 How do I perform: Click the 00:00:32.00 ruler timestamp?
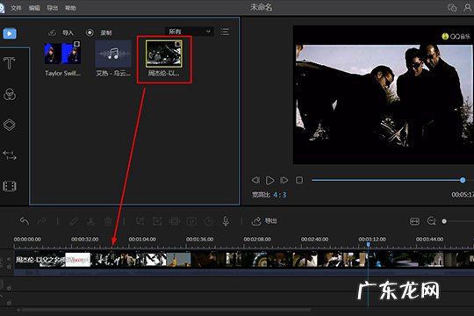coord(85,239)
